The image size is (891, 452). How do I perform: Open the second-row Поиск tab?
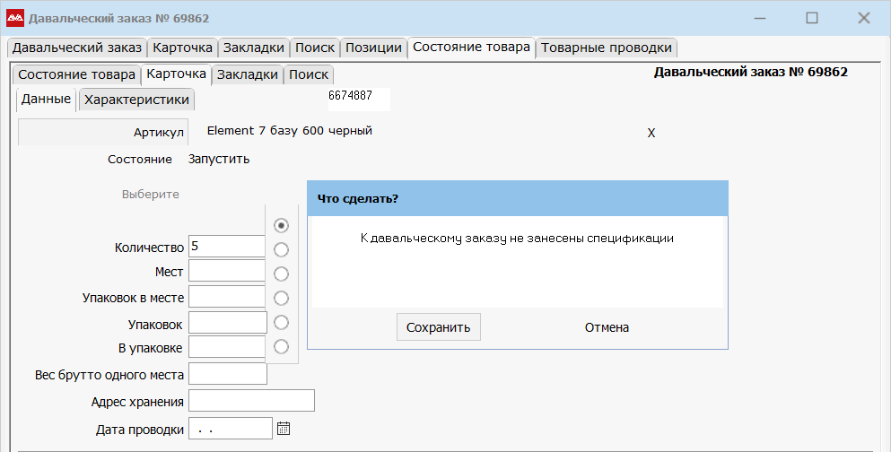309,74
